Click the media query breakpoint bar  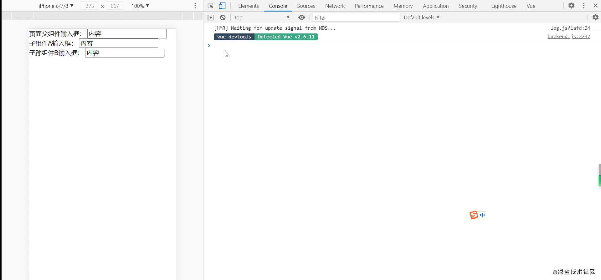coord(102,16)
